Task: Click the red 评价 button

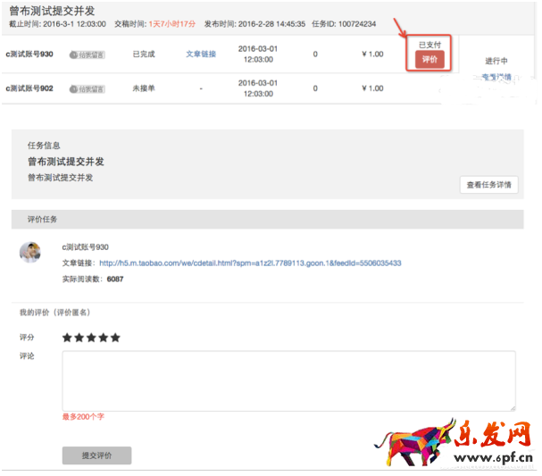Action: [x=429, y=59]
